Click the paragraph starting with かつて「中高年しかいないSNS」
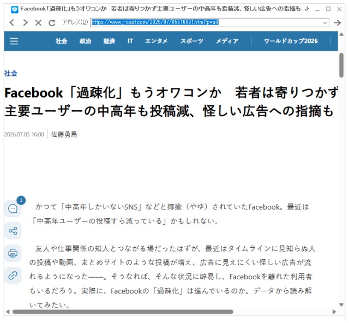Viewport: 349px width, 323px height. [170, 214]
